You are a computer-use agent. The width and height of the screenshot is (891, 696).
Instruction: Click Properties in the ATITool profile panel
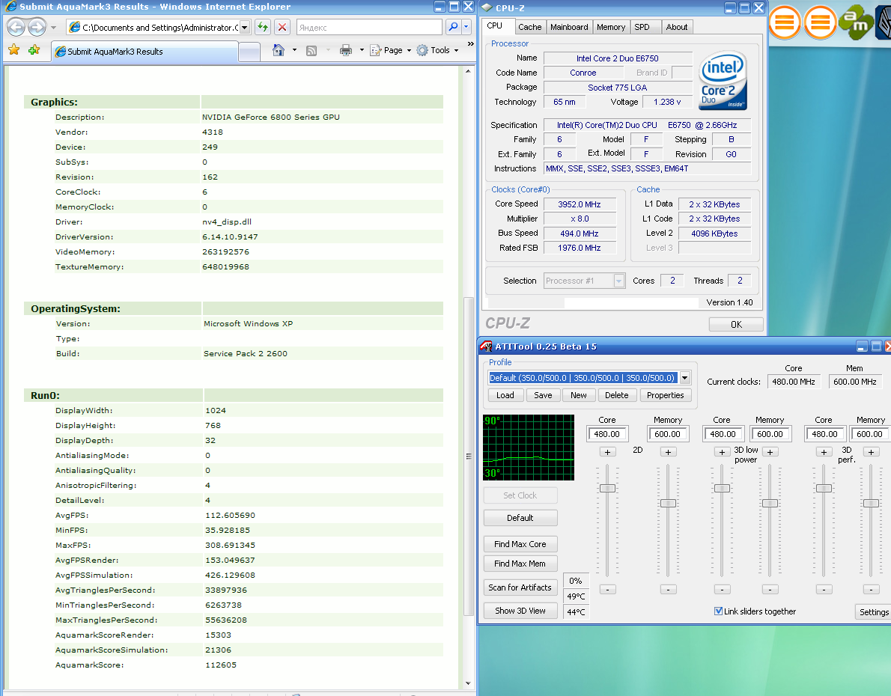[x=666, y=395]
